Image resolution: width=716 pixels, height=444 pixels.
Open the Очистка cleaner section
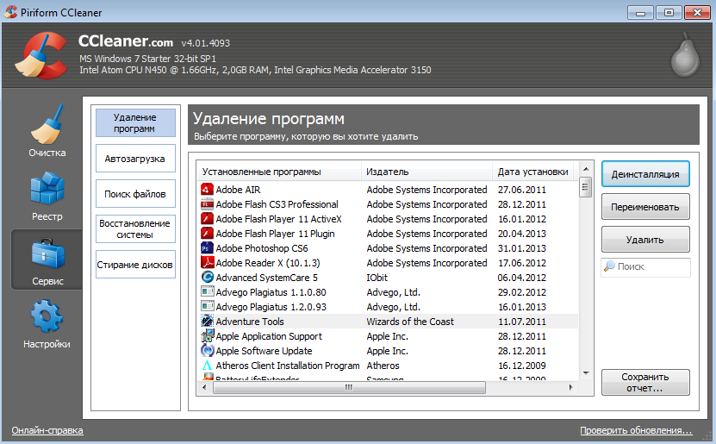47,131
